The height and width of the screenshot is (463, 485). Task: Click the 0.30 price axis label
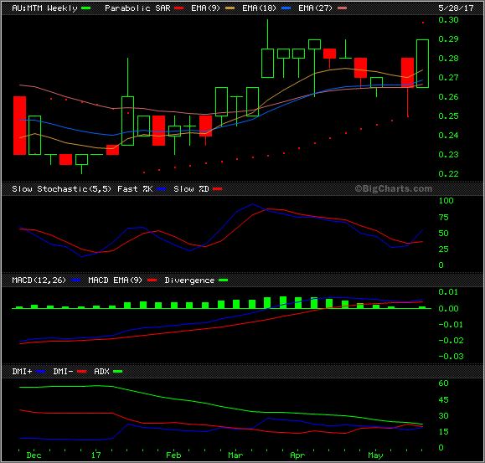coord(448,20)
